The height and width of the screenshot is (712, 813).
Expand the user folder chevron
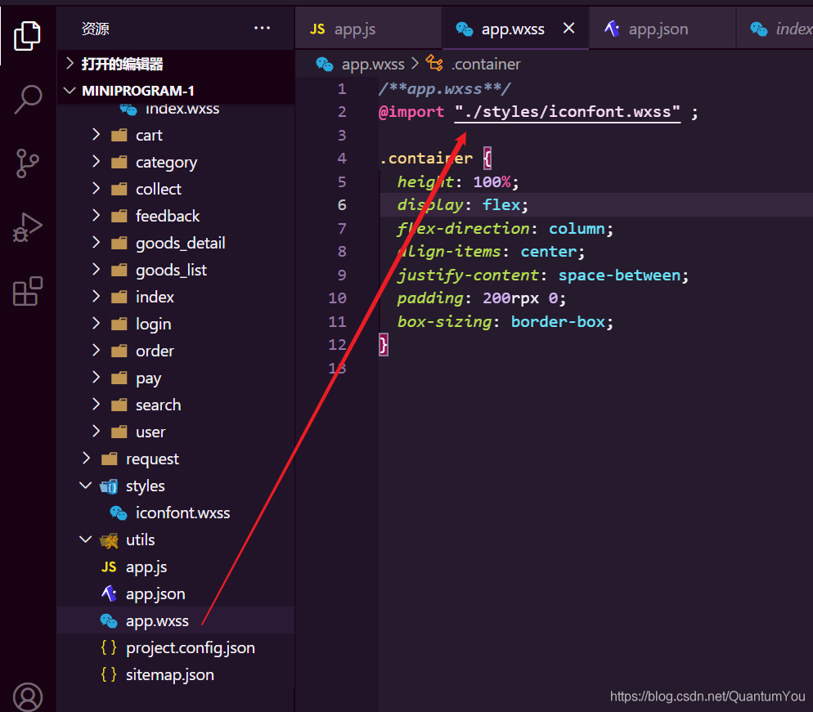point(96,431)
